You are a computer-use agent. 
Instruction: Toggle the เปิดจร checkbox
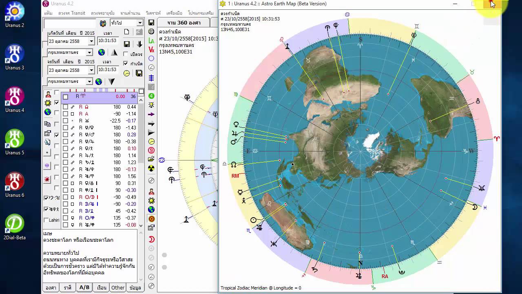(x=126, y=54)
